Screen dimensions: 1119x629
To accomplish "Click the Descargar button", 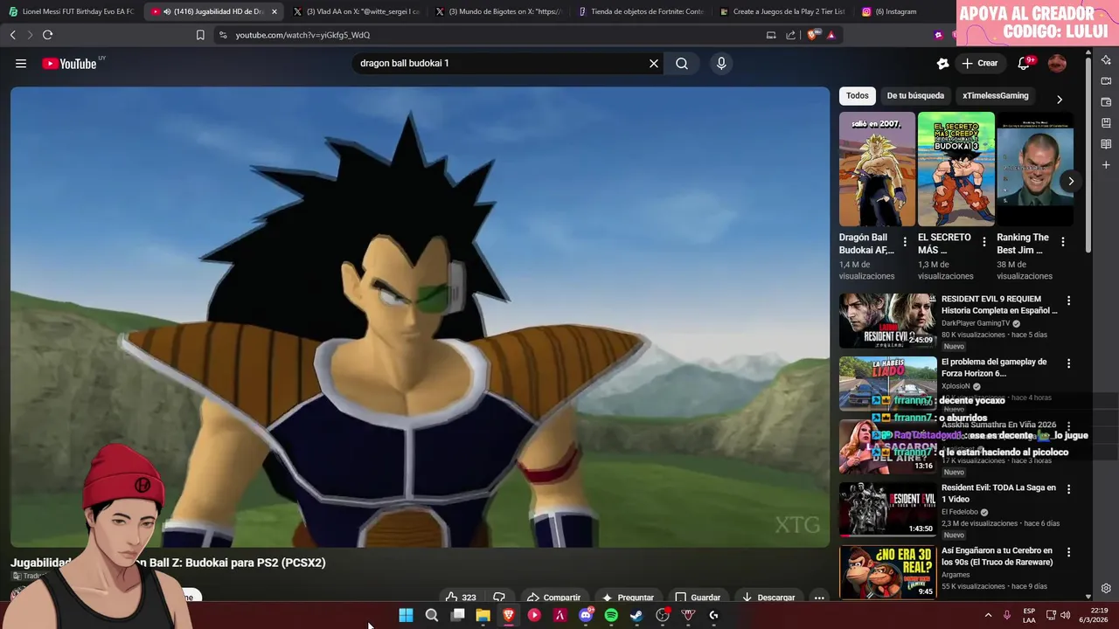I will tap(768, 598).
